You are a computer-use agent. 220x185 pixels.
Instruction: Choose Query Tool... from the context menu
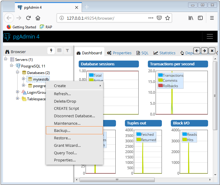75,153
